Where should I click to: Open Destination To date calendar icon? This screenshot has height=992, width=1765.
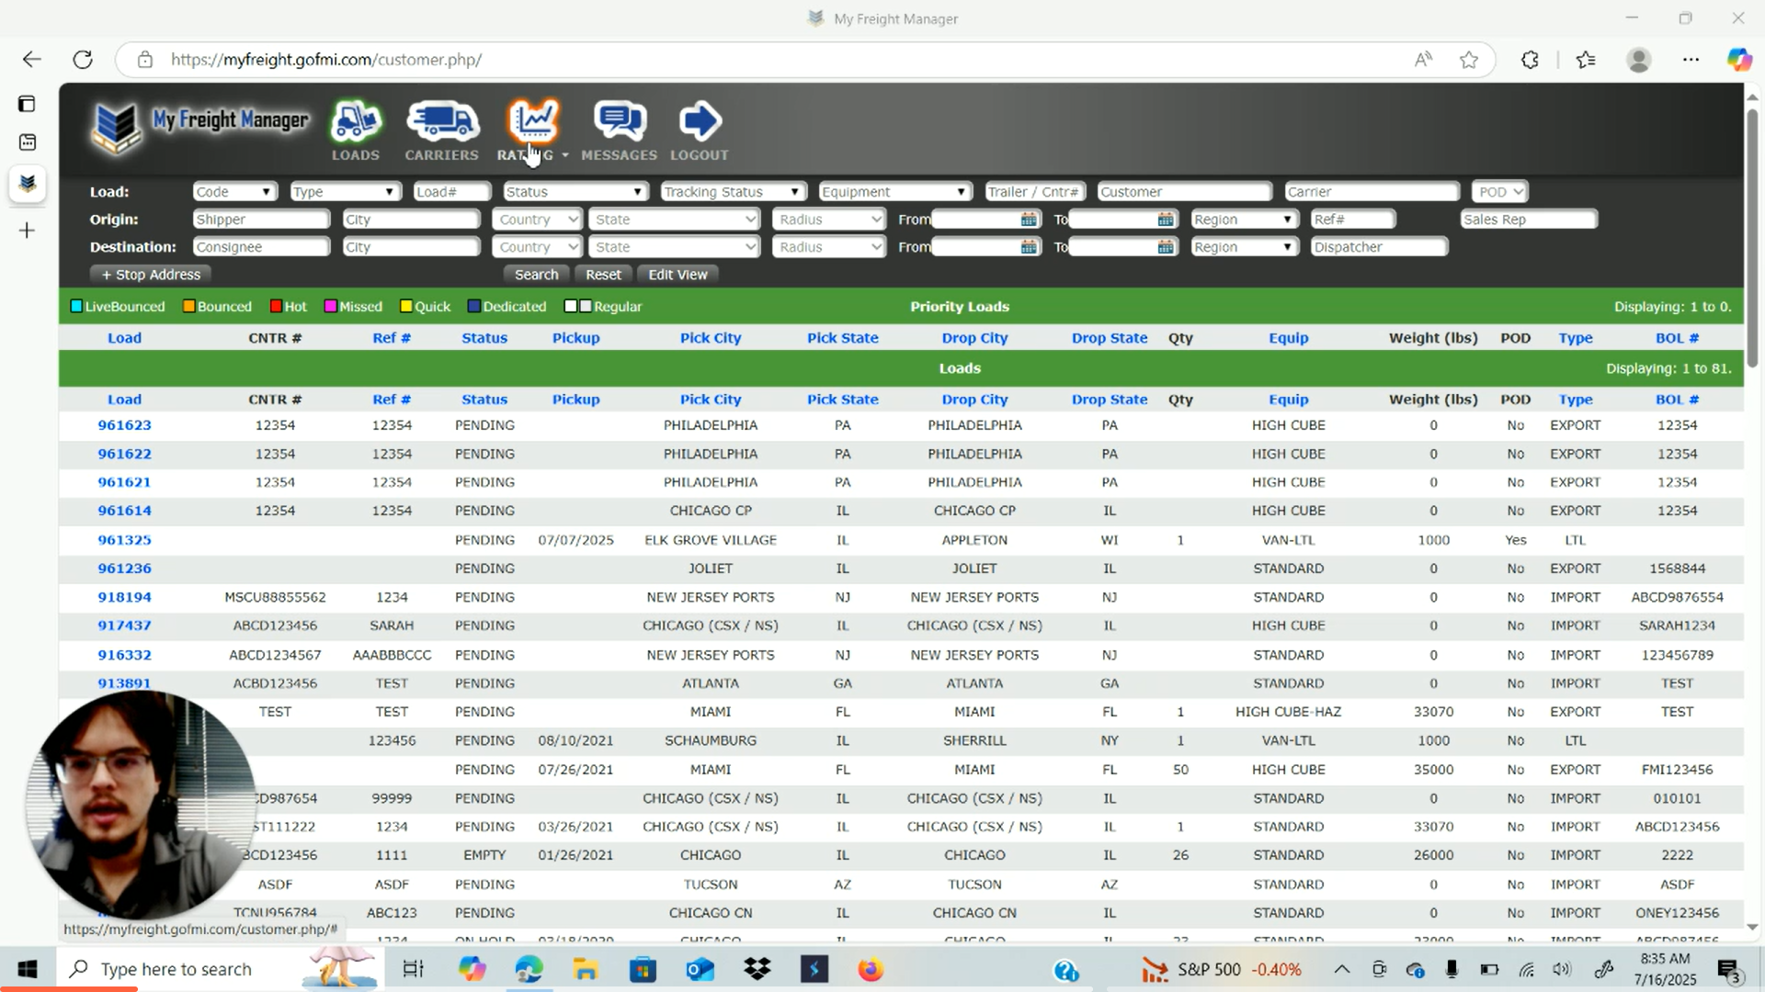[x=1165, y=247]
